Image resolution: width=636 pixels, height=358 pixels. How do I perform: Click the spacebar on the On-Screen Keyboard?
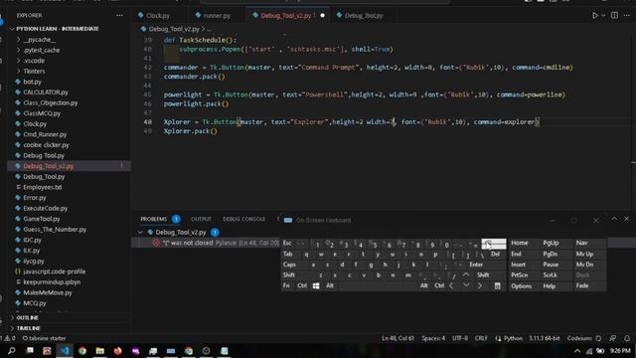(378, 285)
